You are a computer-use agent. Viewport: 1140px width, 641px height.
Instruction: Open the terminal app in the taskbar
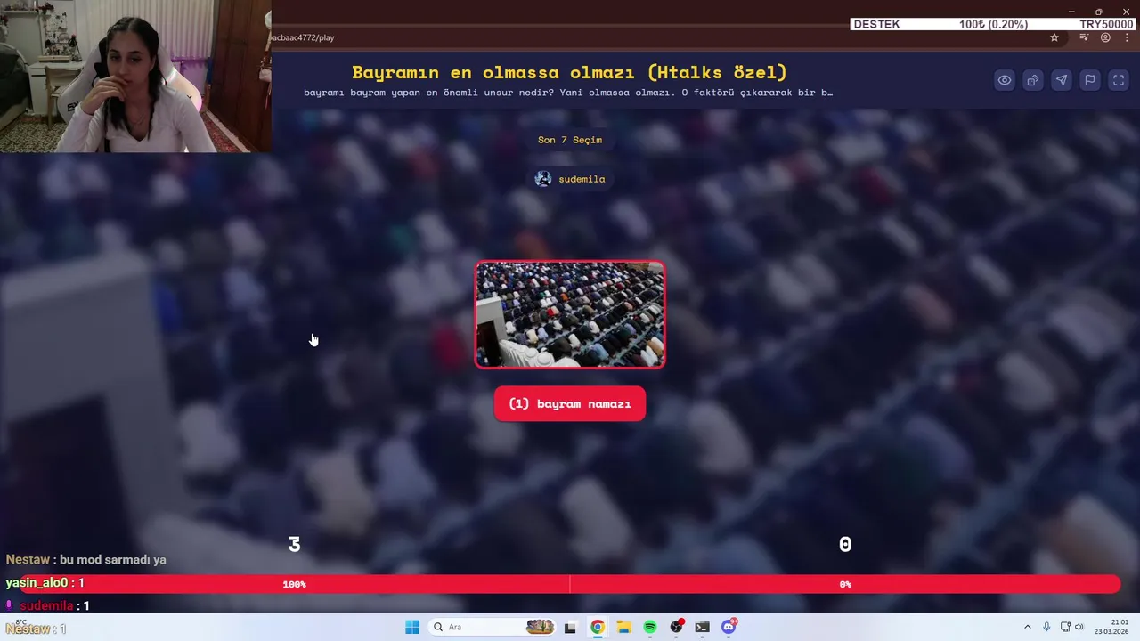point(703,627)
